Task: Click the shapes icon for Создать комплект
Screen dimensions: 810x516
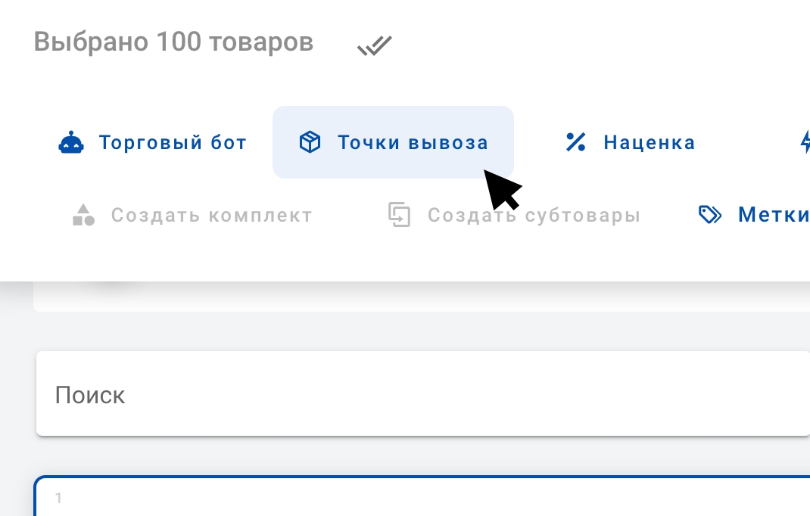Action: (83, 215)
